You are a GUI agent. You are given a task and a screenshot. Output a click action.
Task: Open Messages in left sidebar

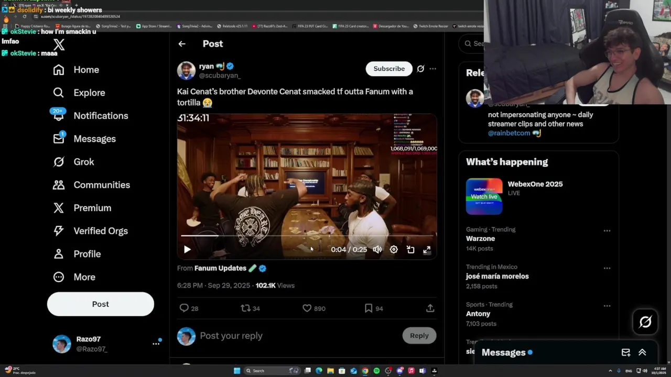click(84, 139)
